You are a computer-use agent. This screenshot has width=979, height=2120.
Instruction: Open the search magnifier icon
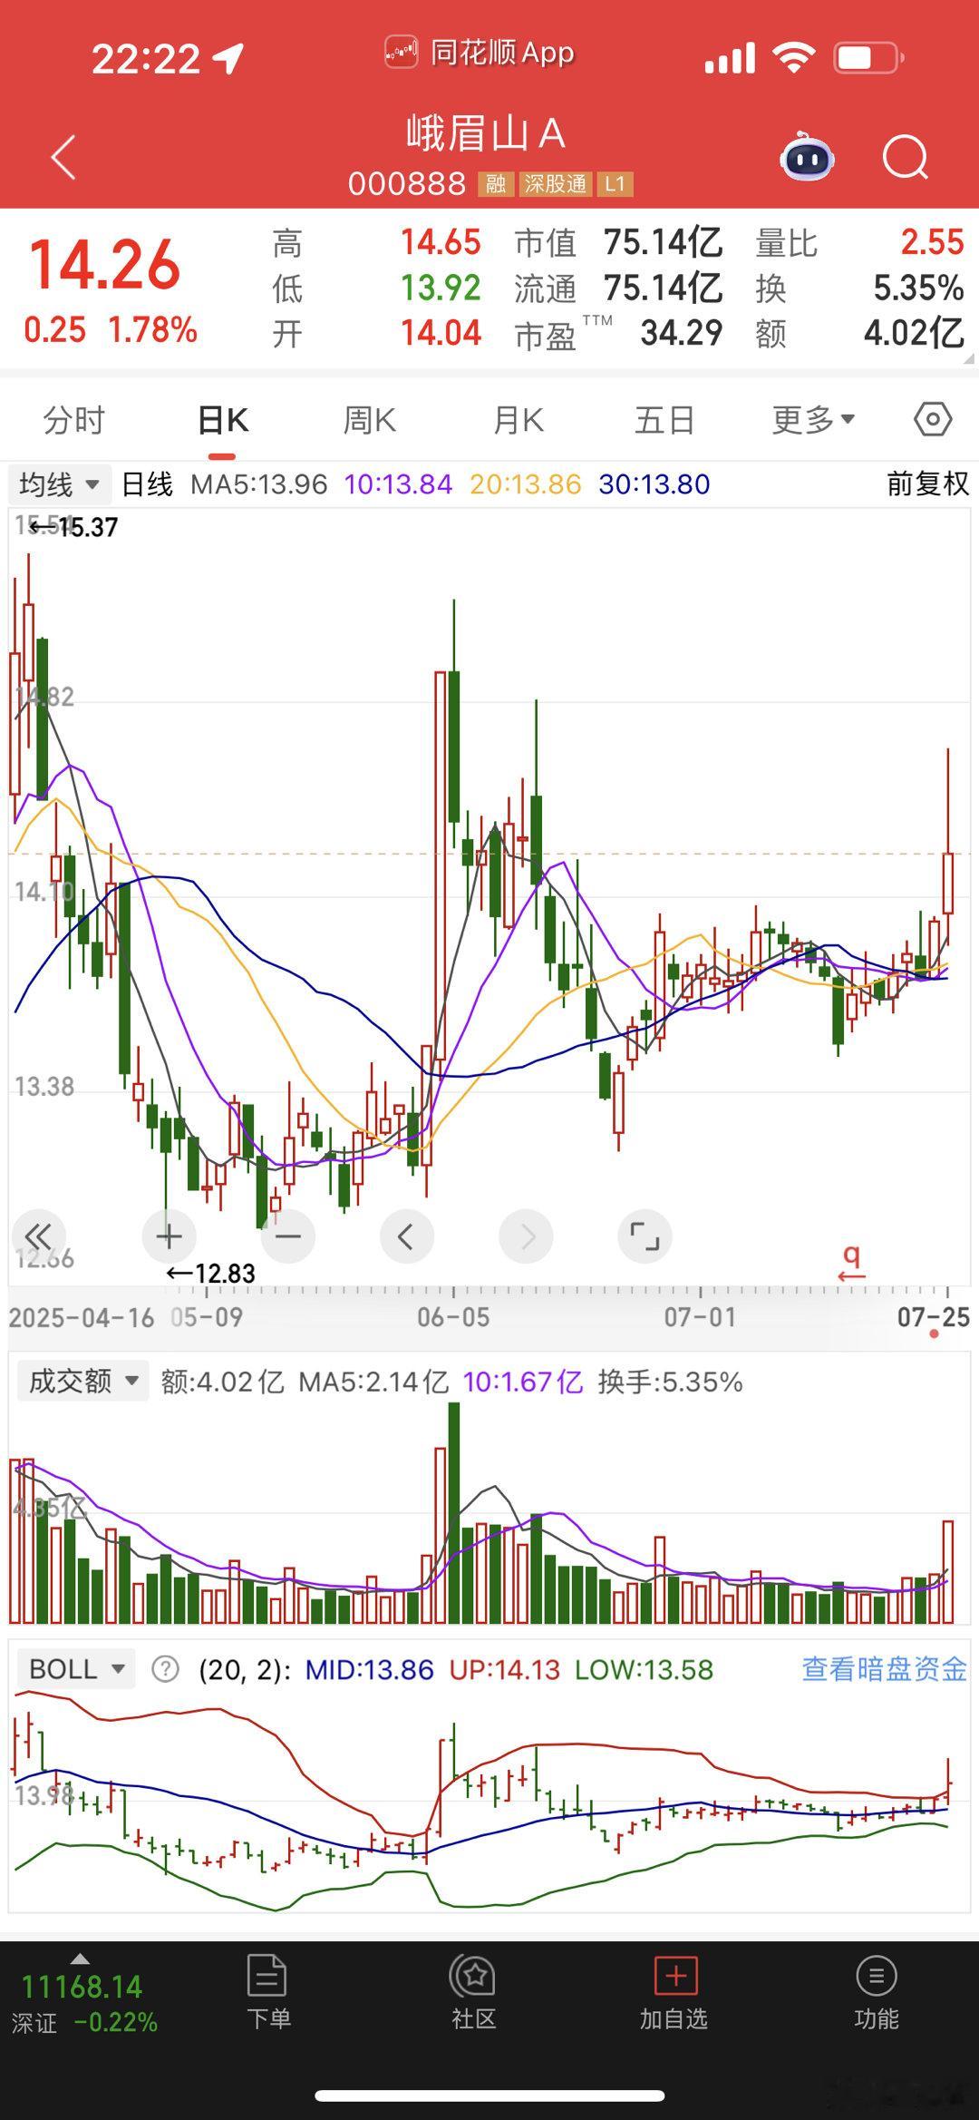coord(906,159)
